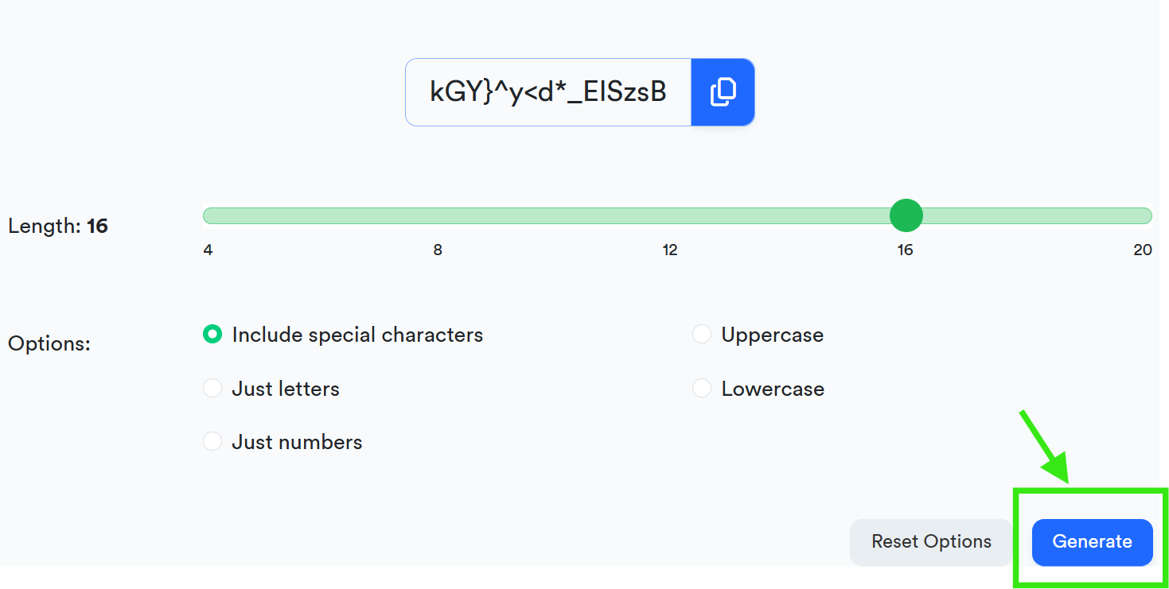This screenshot has height=589, width=1169.
Task: Set slider to the 8 tick label
Action: [438, 250]
